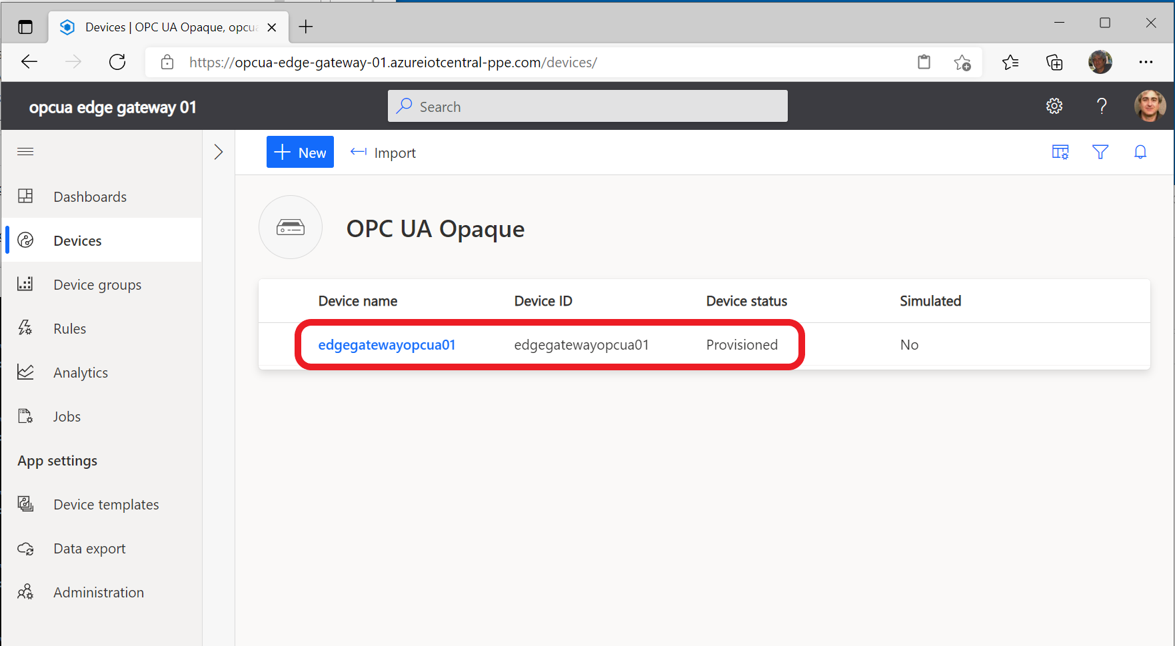Click the address bar URL

393,63
